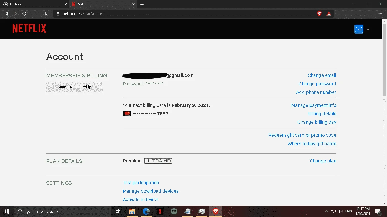Click the volume speaker tray icon

(340, 211)
